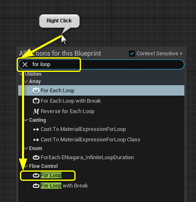Click the For Loop with Break icon
Viewport: 196px width, 202px height.
pos(36,186)
